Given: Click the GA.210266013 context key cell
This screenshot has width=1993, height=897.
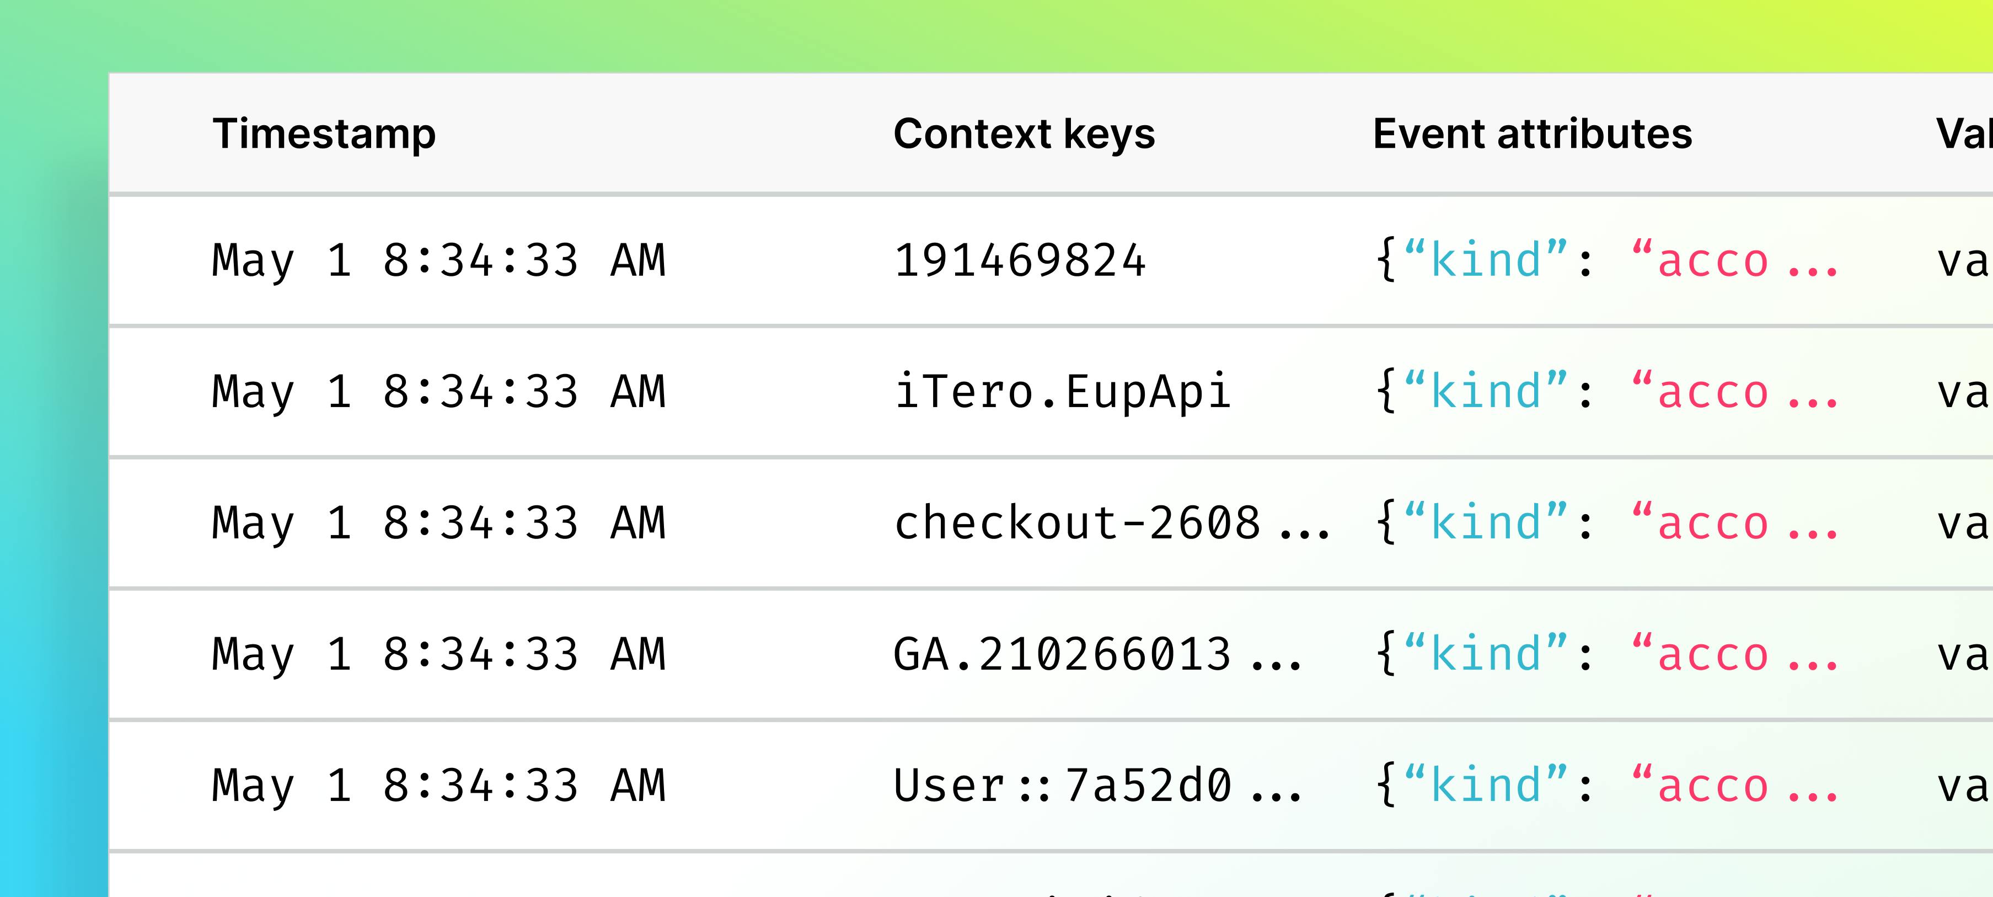Looking at the screenshot, I should tap(1097, 655).
